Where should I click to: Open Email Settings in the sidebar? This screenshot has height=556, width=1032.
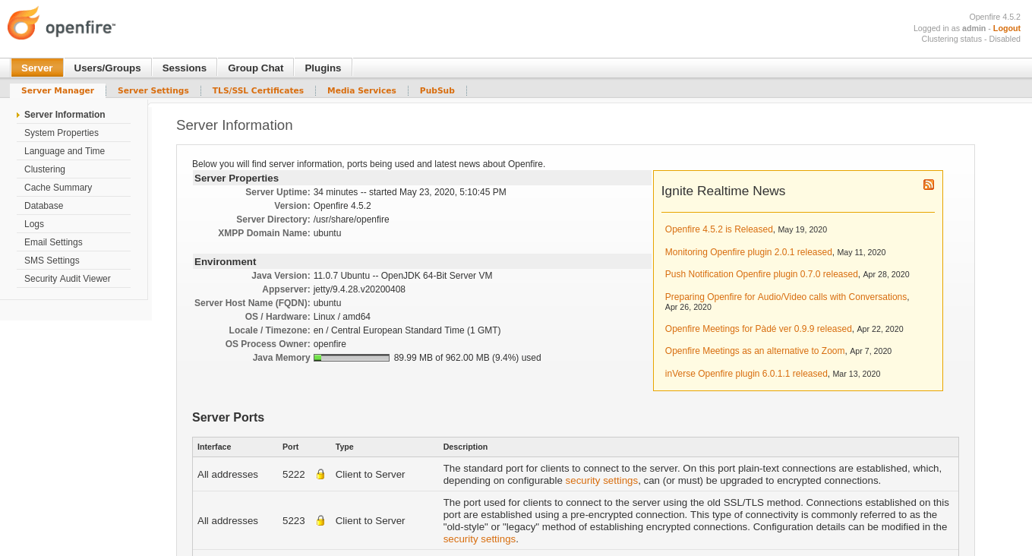click(x=53, y=242)
